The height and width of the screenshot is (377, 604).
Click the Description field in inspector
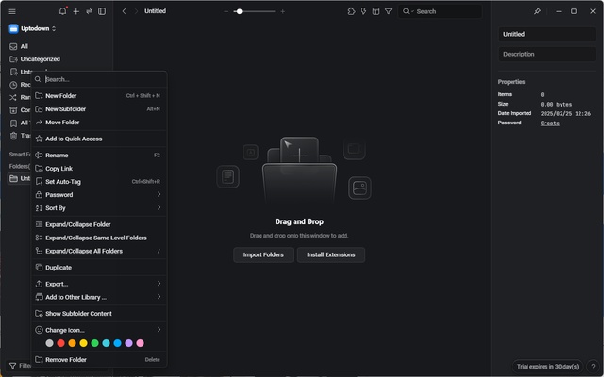(x=547, y=55)
